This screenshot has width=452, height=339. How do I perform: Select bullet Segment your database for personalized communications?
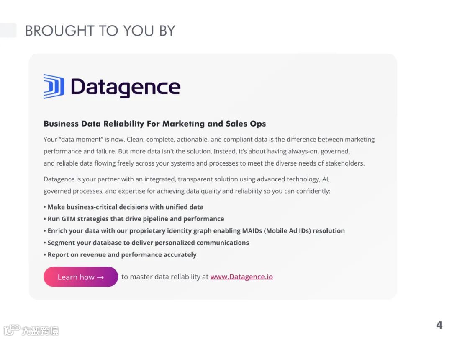[146, 243]
